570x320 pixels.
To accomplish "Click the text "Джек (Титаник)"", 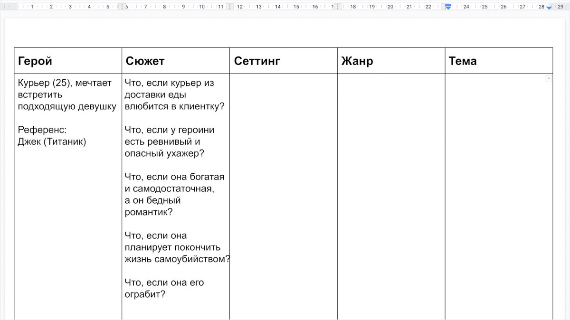I will (52, 141).
